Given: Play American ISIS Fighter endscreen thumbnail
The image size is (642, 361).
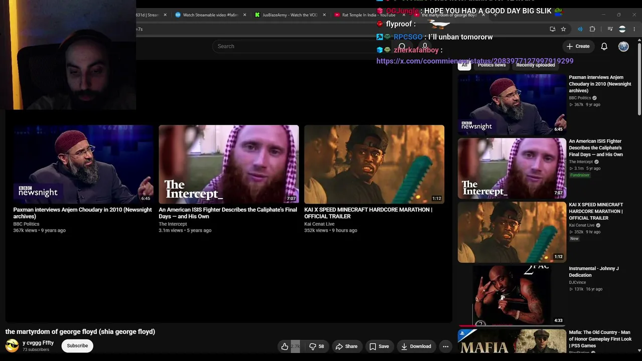Looking at the screenshot, I should (x=229, y=164).
